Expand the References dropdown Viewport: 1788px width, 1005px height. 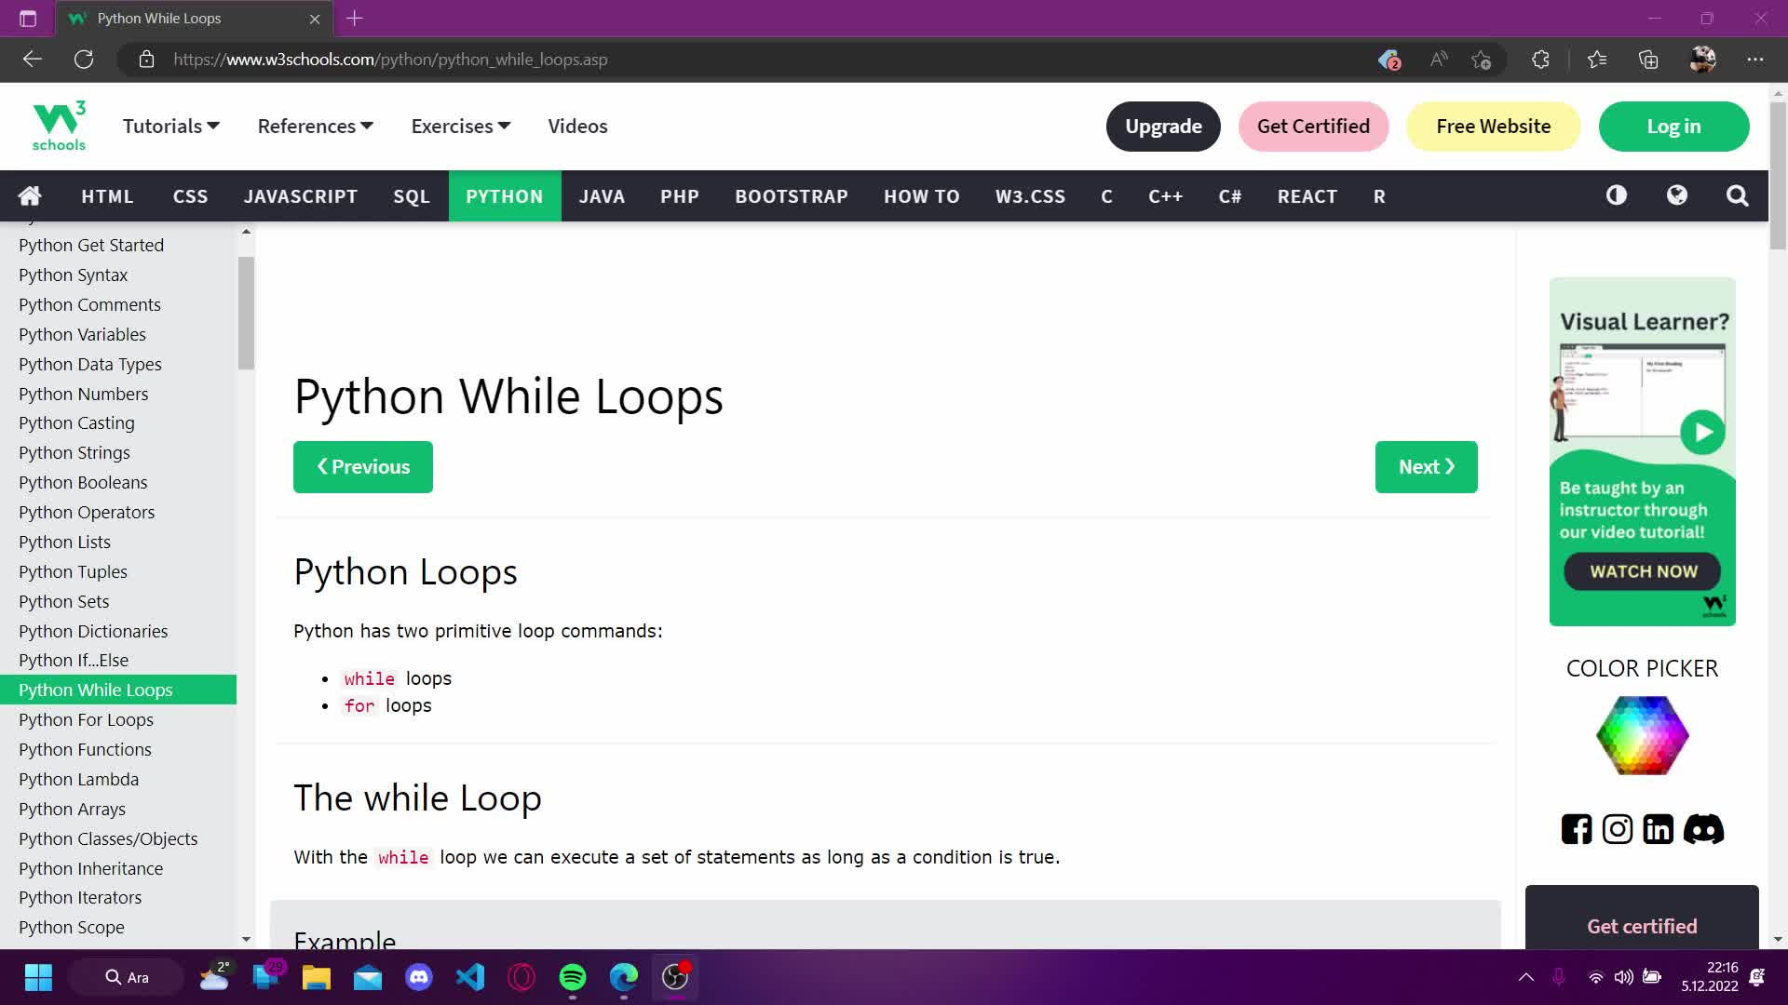tap(316, 126)
